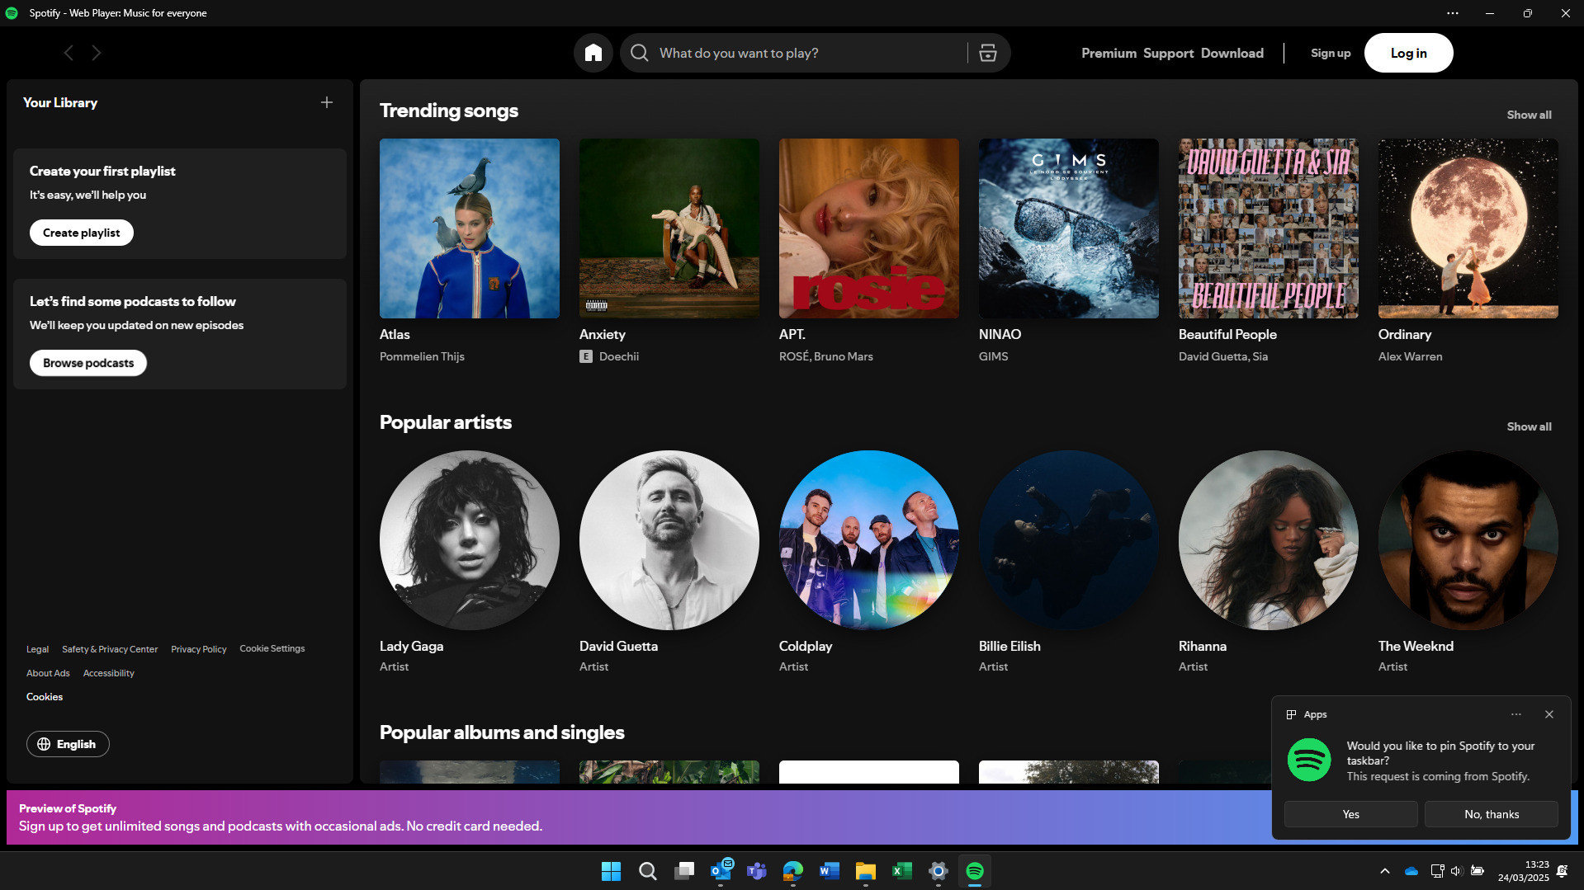Open Beautiful People cover
This screenshot has width=1584, height=890.
1269,228
